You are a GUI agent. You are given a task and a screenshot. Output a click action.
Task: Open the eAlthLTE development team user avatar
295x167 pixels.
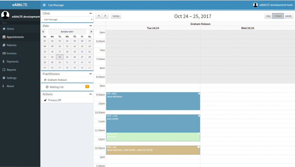point(255,5)
